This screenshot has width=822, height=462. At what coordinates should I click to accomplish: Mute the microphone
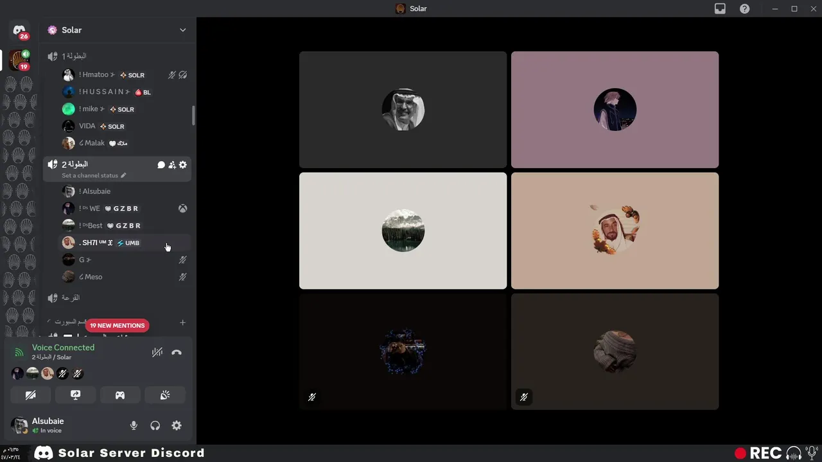tap(134, 425)
